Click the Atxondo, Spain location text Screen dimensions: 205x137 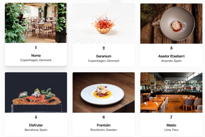point(171,61)
